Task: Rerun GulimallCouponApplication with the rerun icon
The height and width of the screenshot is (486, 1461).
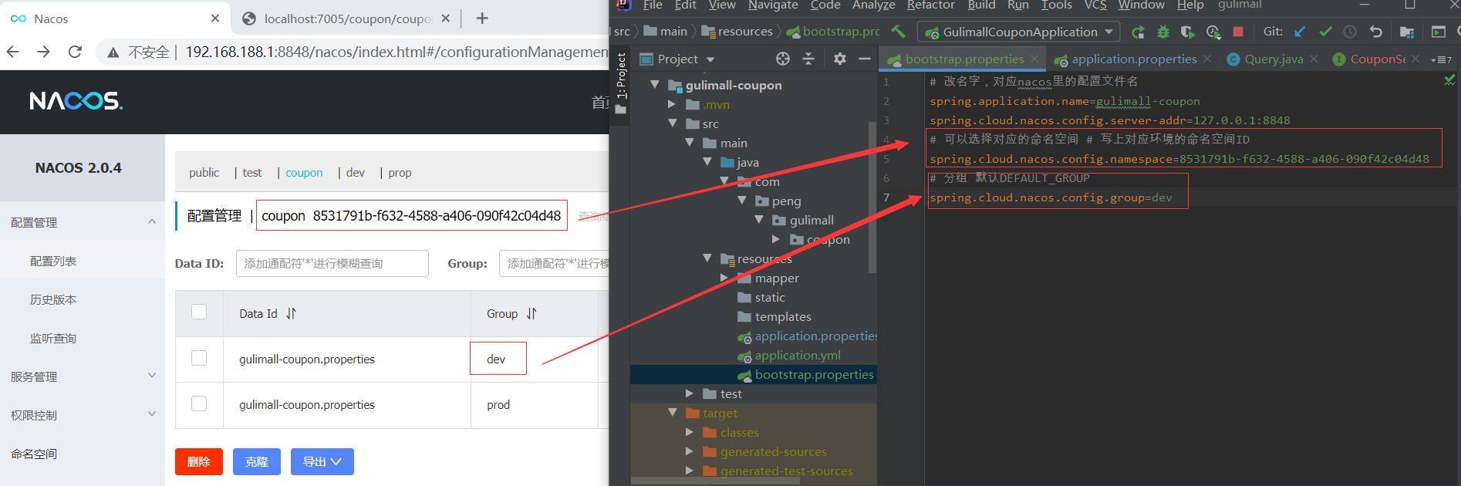Action: (x=1138, y=32)
